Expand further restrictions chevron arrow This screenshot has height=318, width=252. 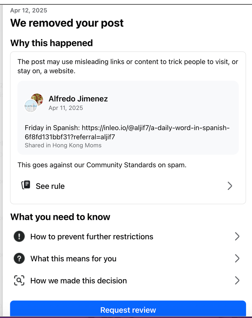click(237, 236)
